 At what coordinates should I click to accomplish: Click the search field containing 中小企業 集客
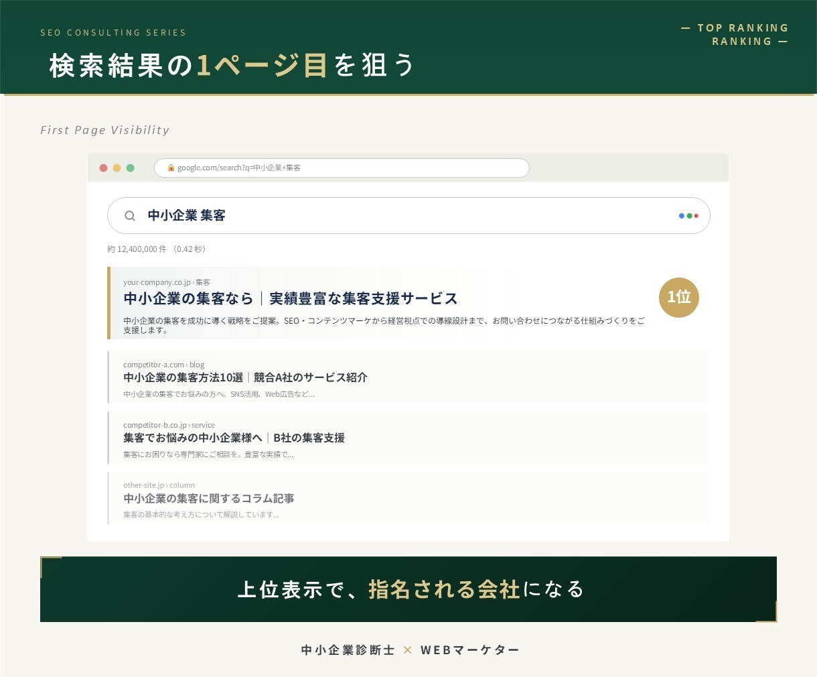pos(408,215)
